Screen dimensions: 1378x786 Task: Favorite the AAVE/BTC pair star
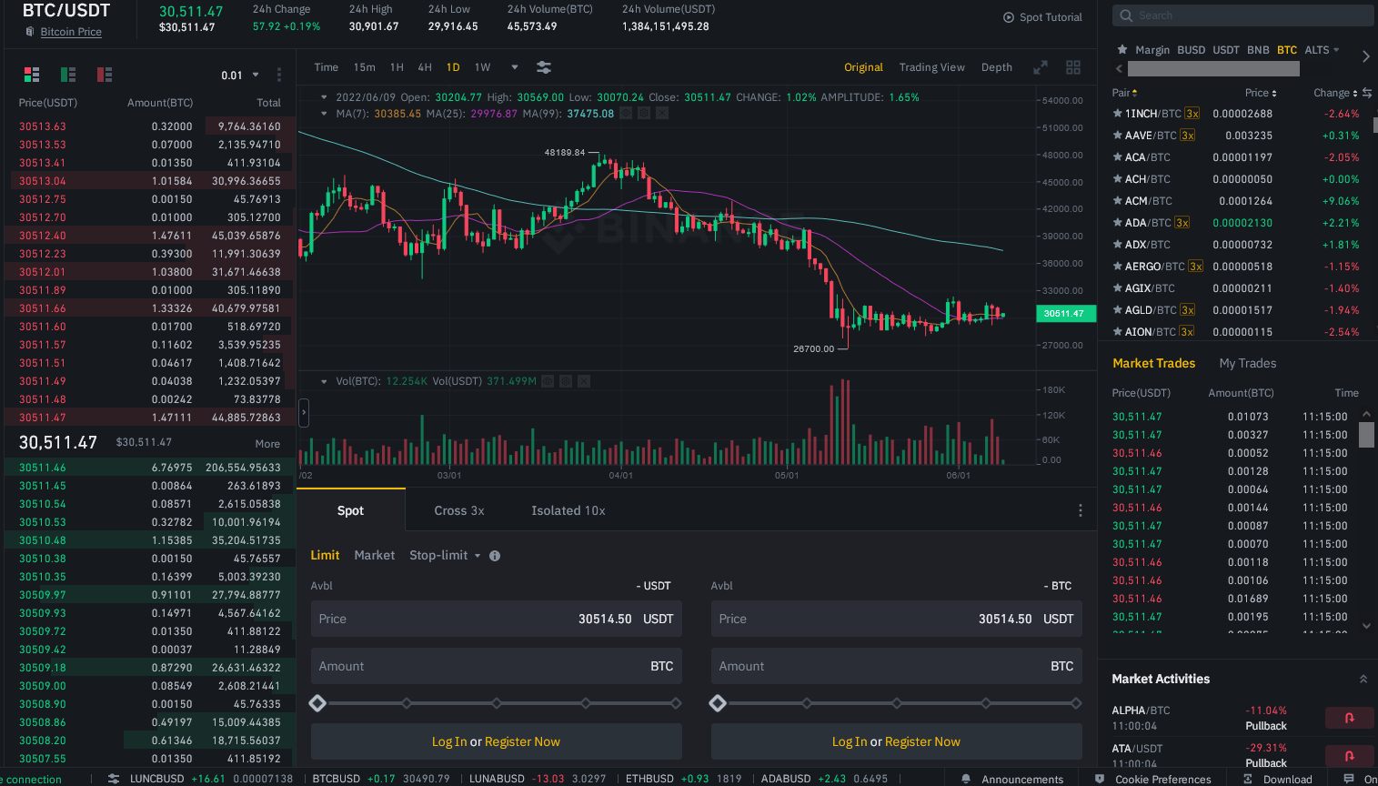(1117, 136)
